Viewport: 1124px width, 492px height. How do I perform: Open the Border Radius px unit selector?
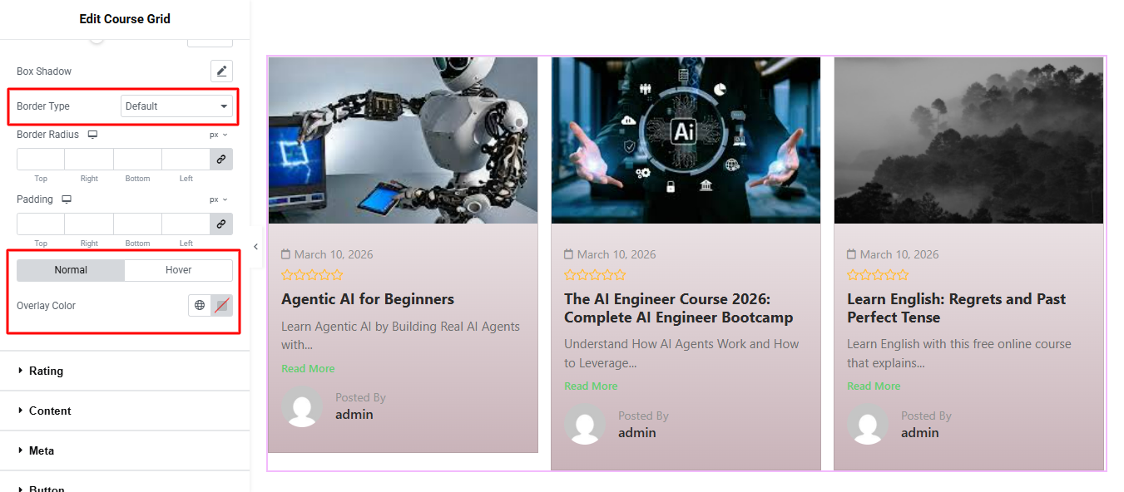tap(218, 135)
